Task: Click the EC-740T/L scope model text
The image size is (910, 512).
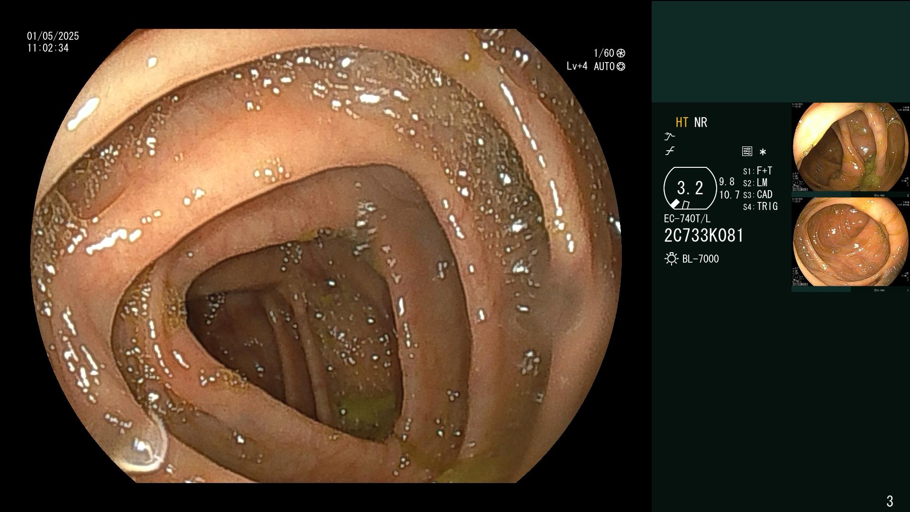Action: pyautogui.click(x=687, y=219)
